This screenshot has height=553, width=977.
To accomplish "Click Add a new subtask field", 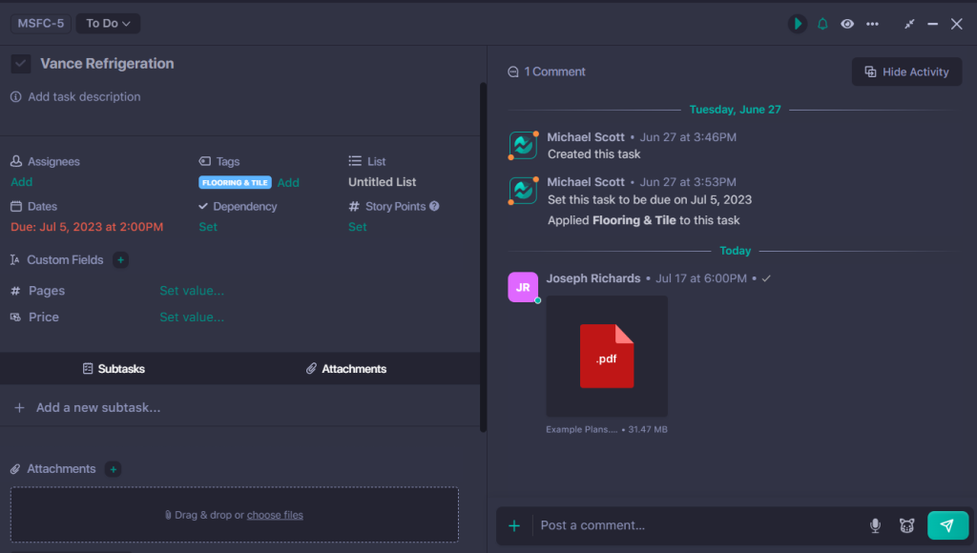I will [x=98, y=407].
